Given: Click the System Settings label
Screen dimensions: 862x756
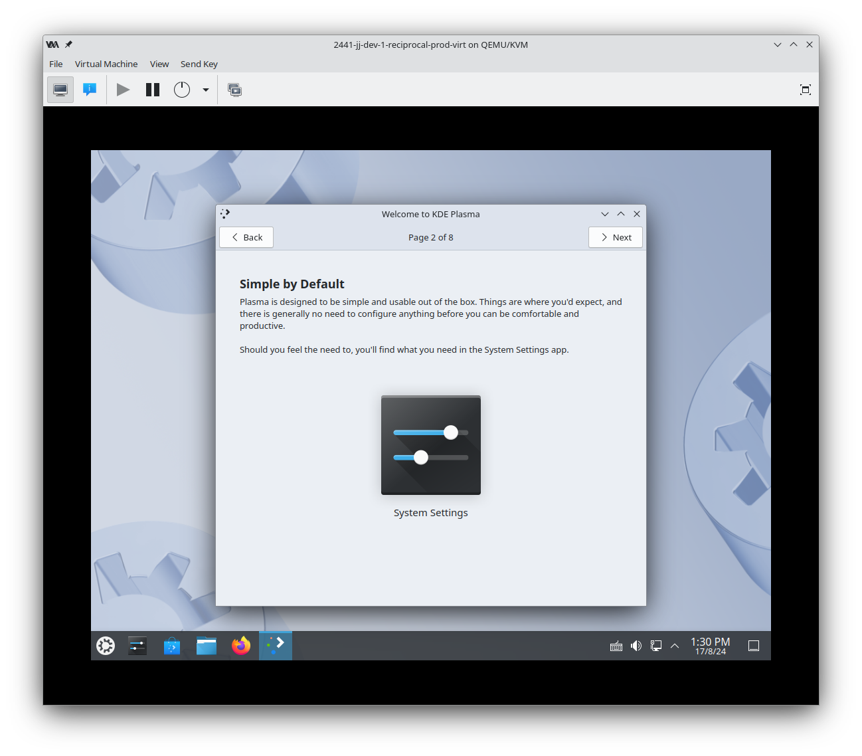Looking at the screenshot, I should (431, 513).
